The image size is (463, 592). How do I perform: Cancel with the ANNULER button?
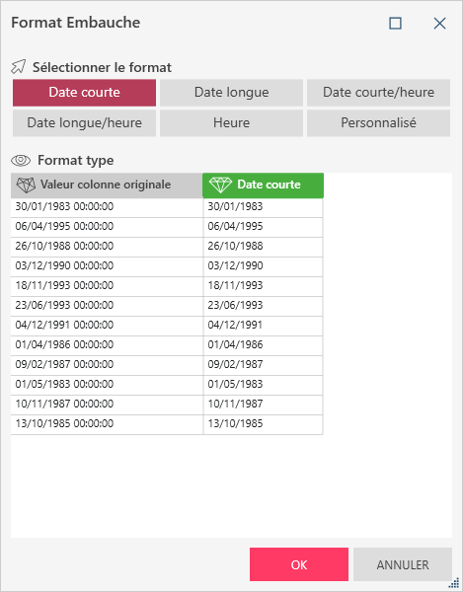(403, 564)
